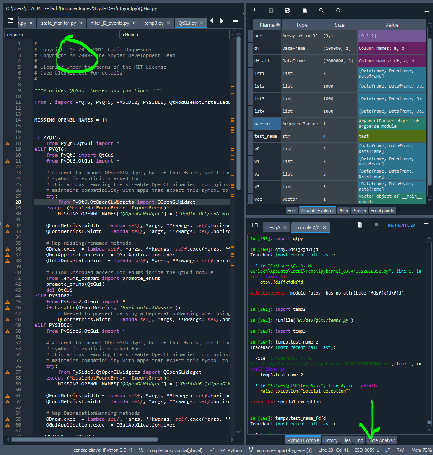Click the git branch icon in status bar

coord(251,450)
